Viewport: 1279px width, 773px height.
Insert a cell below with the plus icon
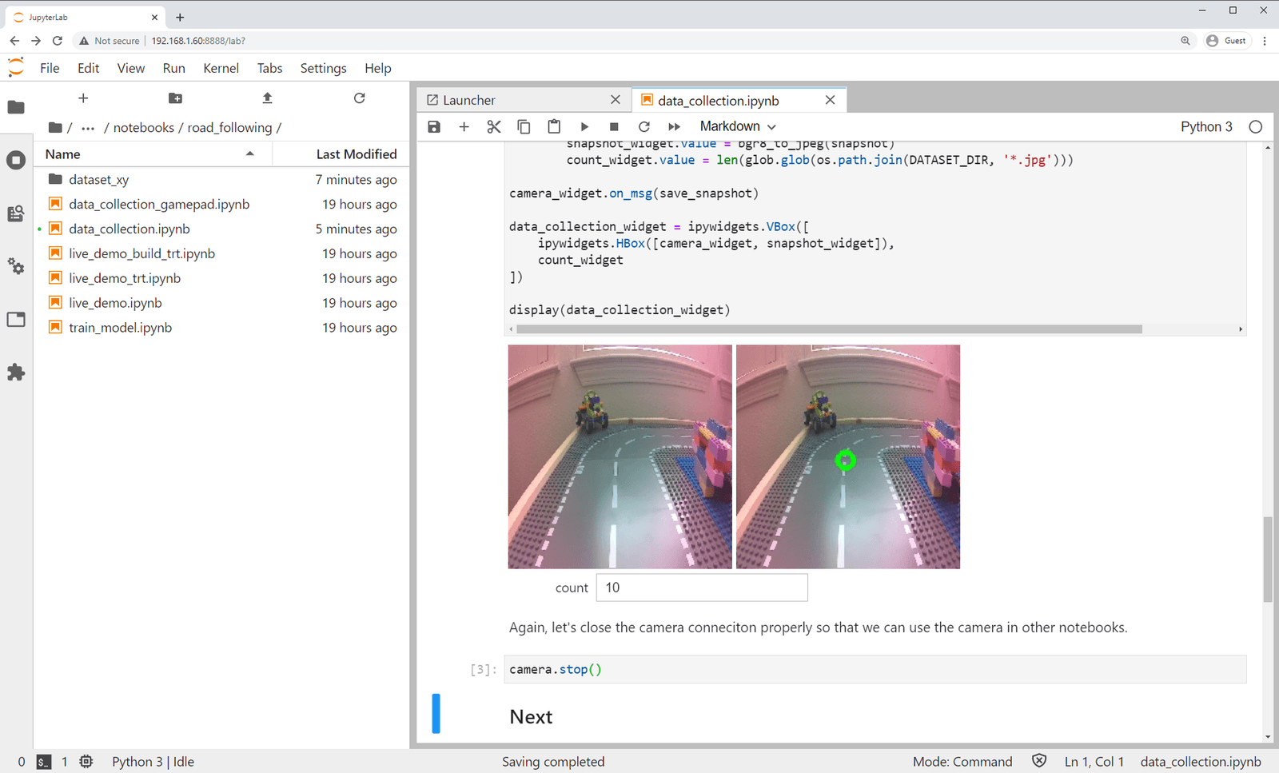pyautogui.click(x=464, y=126)
